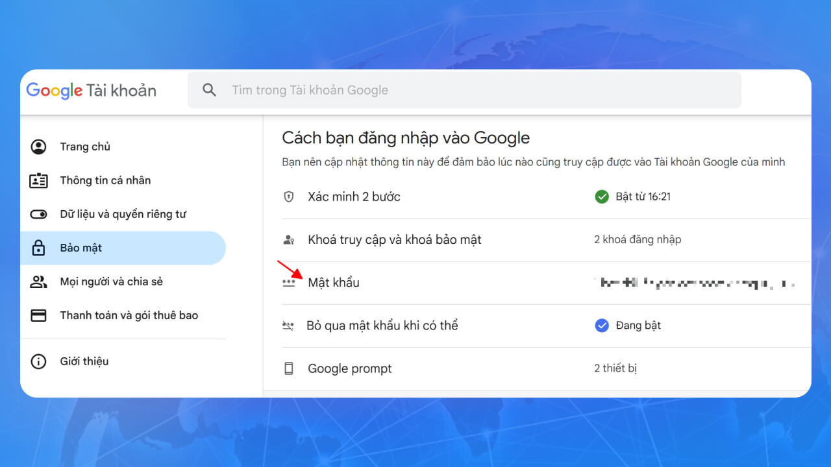Viewport: 831px width, 467px height.
Task: Click the Bỏ qua mật khẩu crossed icon
Action: click(x=289, y=326)
